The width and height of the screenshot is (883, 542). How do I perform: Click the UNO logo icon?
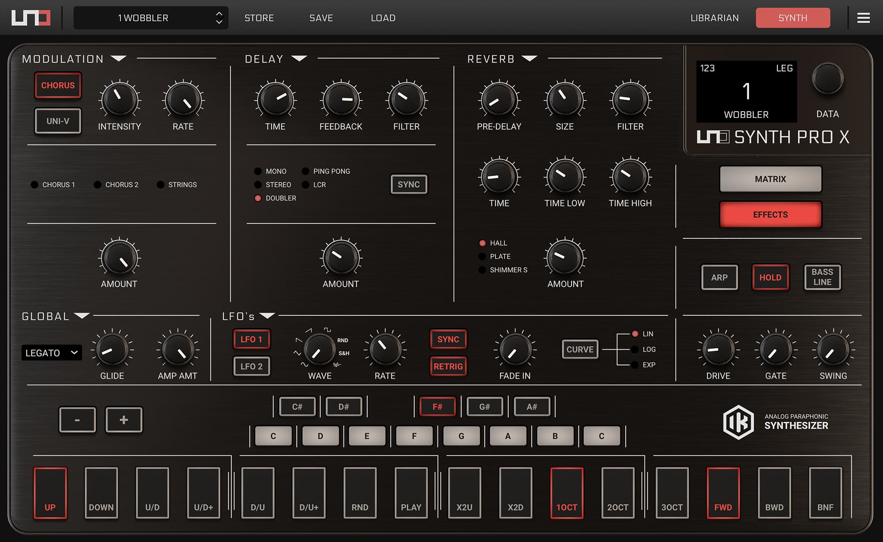pos(30,18)
